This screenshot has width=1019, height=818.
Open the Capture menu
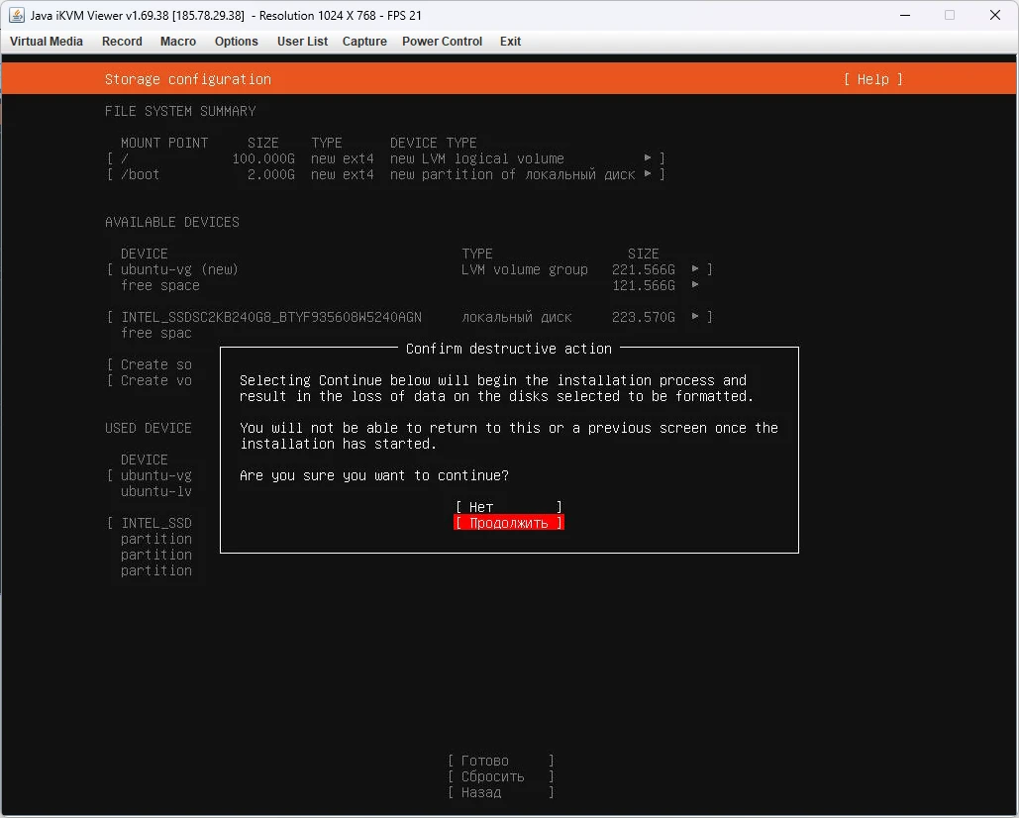(364, 42)
